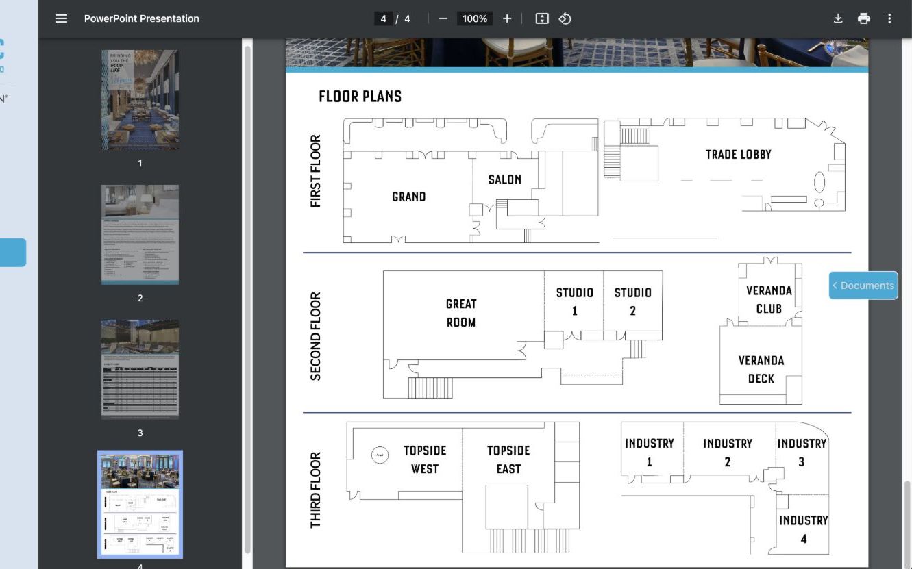Viewport: 912px width, 569px height.
Task: Expand the Documents side panel
Action: click(863, 286)
